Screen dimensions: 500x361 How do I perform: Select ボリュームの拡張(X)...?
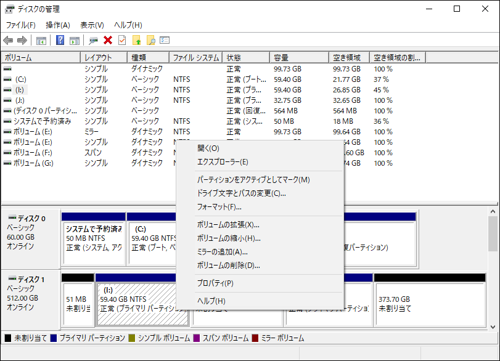coord(260,225)
